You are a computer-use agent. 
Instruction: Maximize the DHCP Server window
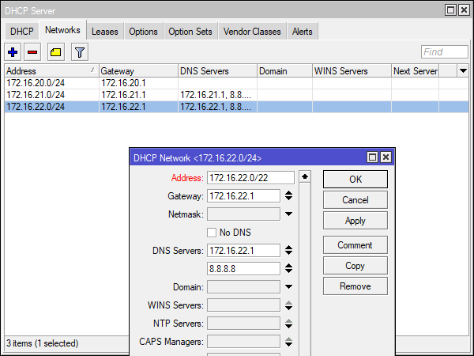[x=451, y=10]
